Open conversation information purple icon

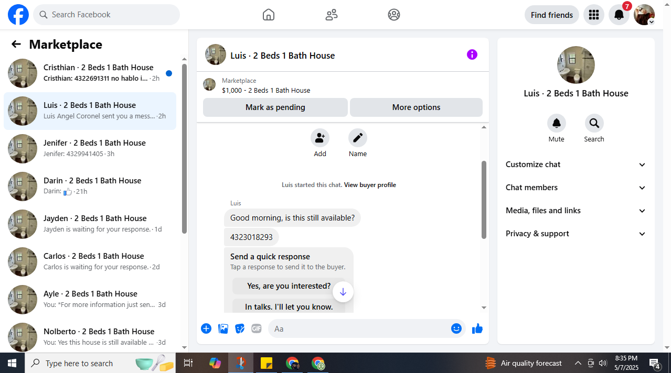coord(472,54)
